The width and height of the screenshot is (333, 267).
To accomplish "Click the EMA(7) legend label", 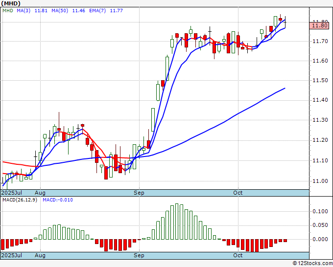I will 97,11.
